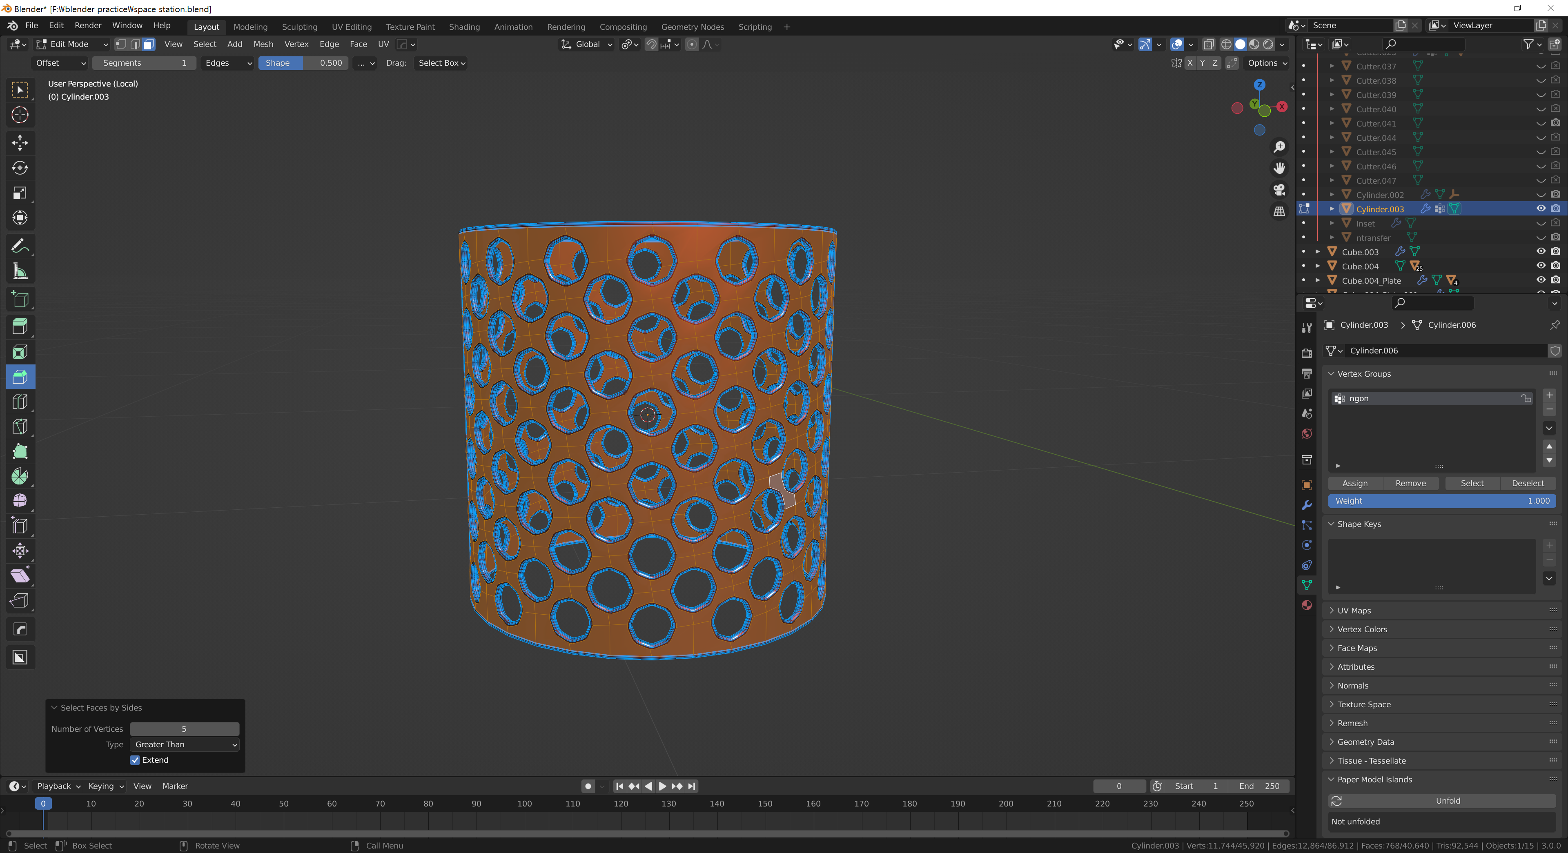The height and width of the screenshot is (853, 1568).
Task: Open the Edit Mode dropdown
Action: [72, 44]
